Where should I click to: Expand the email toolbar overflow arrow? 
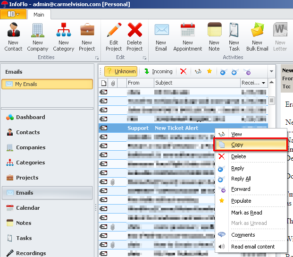coord(271,72)
